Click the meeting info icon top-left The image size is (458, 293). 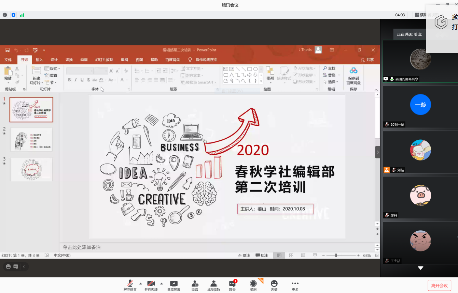pos(5,15)
